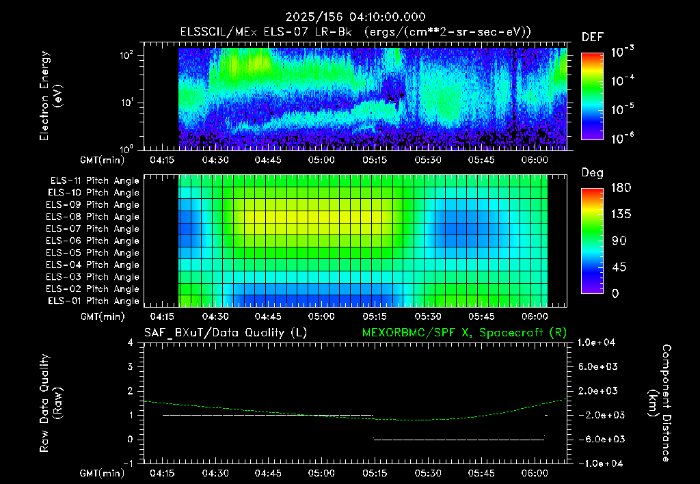The image size is (700, 484).
Task: Click the SAF_BXuT/Data Quality (L) legend label
Action: pos(226,333)
